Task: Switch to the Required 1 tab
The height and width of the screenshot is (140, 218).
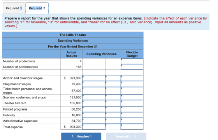Action: point(14,8)
